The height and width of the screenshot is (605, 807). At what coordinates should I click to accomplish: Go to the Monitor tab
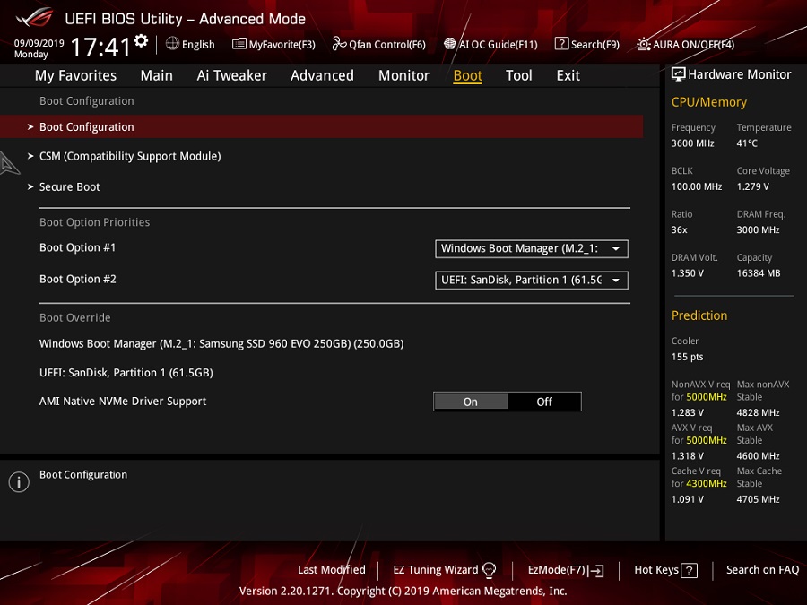[x=404, y=75]
